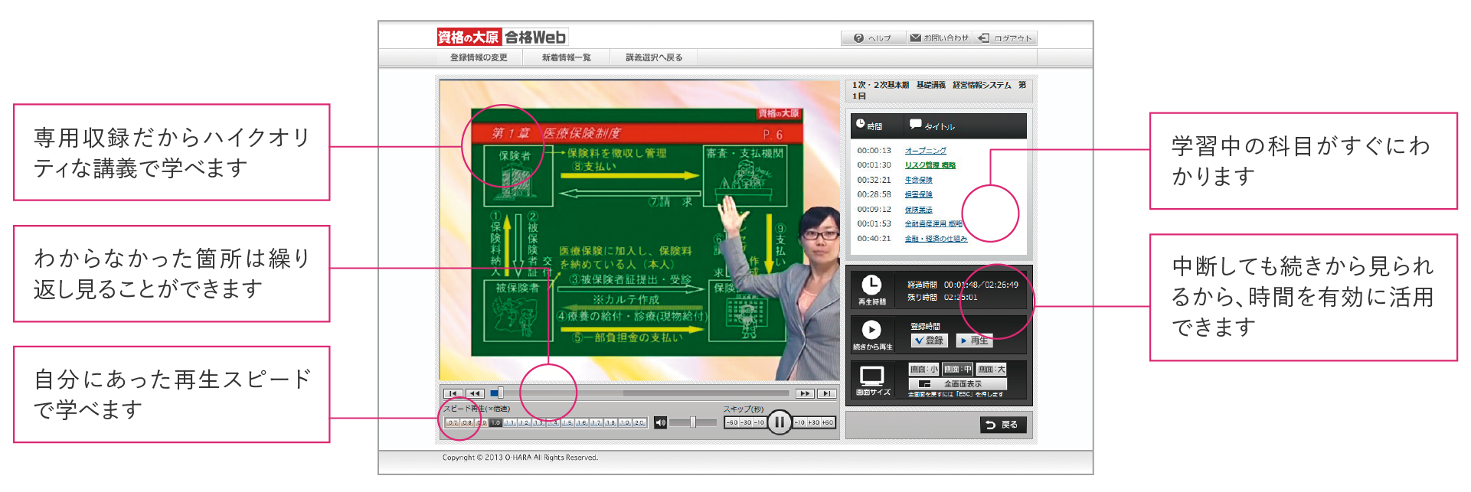Click the skip-to-start button
The height and width of the screenshot is (492, 1471).
pos(453,393)
